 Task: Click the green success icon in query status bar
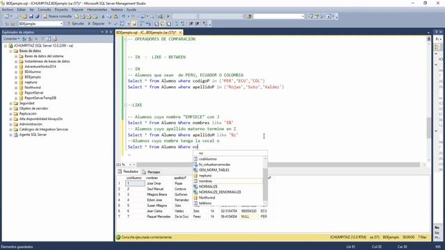(118, 237)
